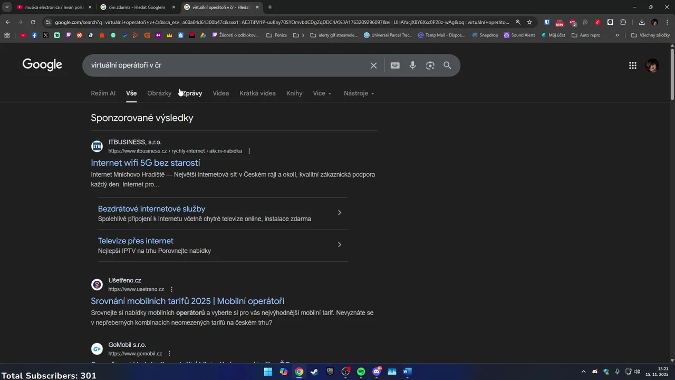Show hidden system tray icons
The image size is (675, 380).
click(583, 372)
